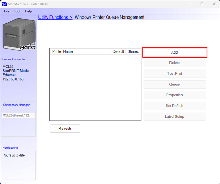Open the Queue button
Image resolution: width=220 pixels, height=184 pixels.
click(175, 84)
